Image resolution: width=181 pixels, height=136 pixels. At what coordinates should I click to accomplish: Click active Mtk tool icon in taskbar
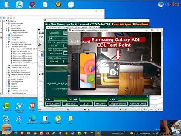click(98, 133)
